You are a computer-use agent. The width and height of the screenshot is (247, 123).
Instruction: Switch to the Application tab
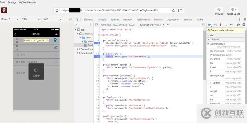tap(173, 19)
